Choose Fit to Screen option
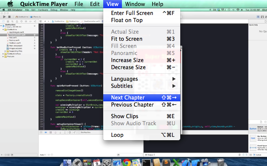The image size is (267, 166). point(142,39)
